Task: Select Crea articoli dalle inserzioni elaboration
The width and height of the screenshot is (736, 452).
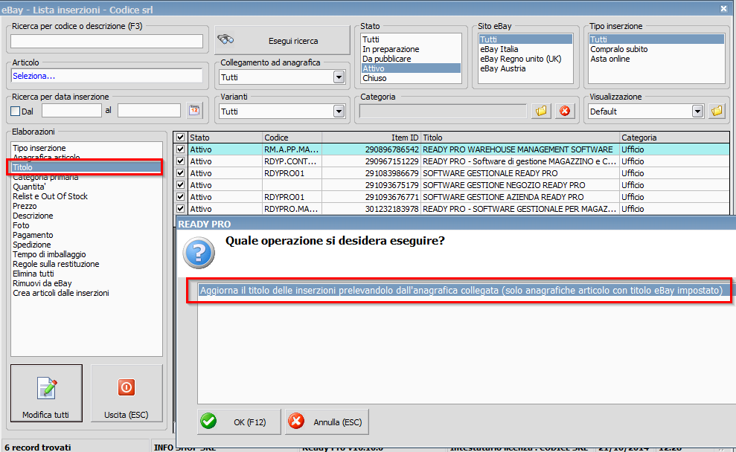Action: click(x=86, y=293)
